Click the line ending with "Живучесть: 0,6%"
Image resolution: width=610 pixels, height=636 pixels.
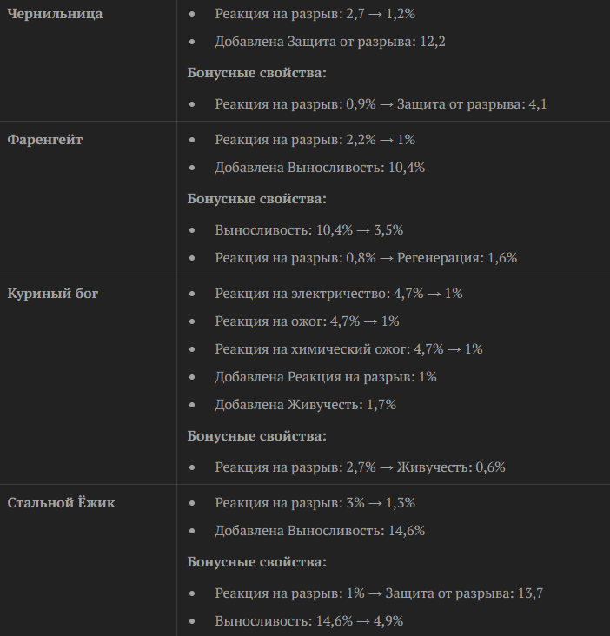coord(361,467)
